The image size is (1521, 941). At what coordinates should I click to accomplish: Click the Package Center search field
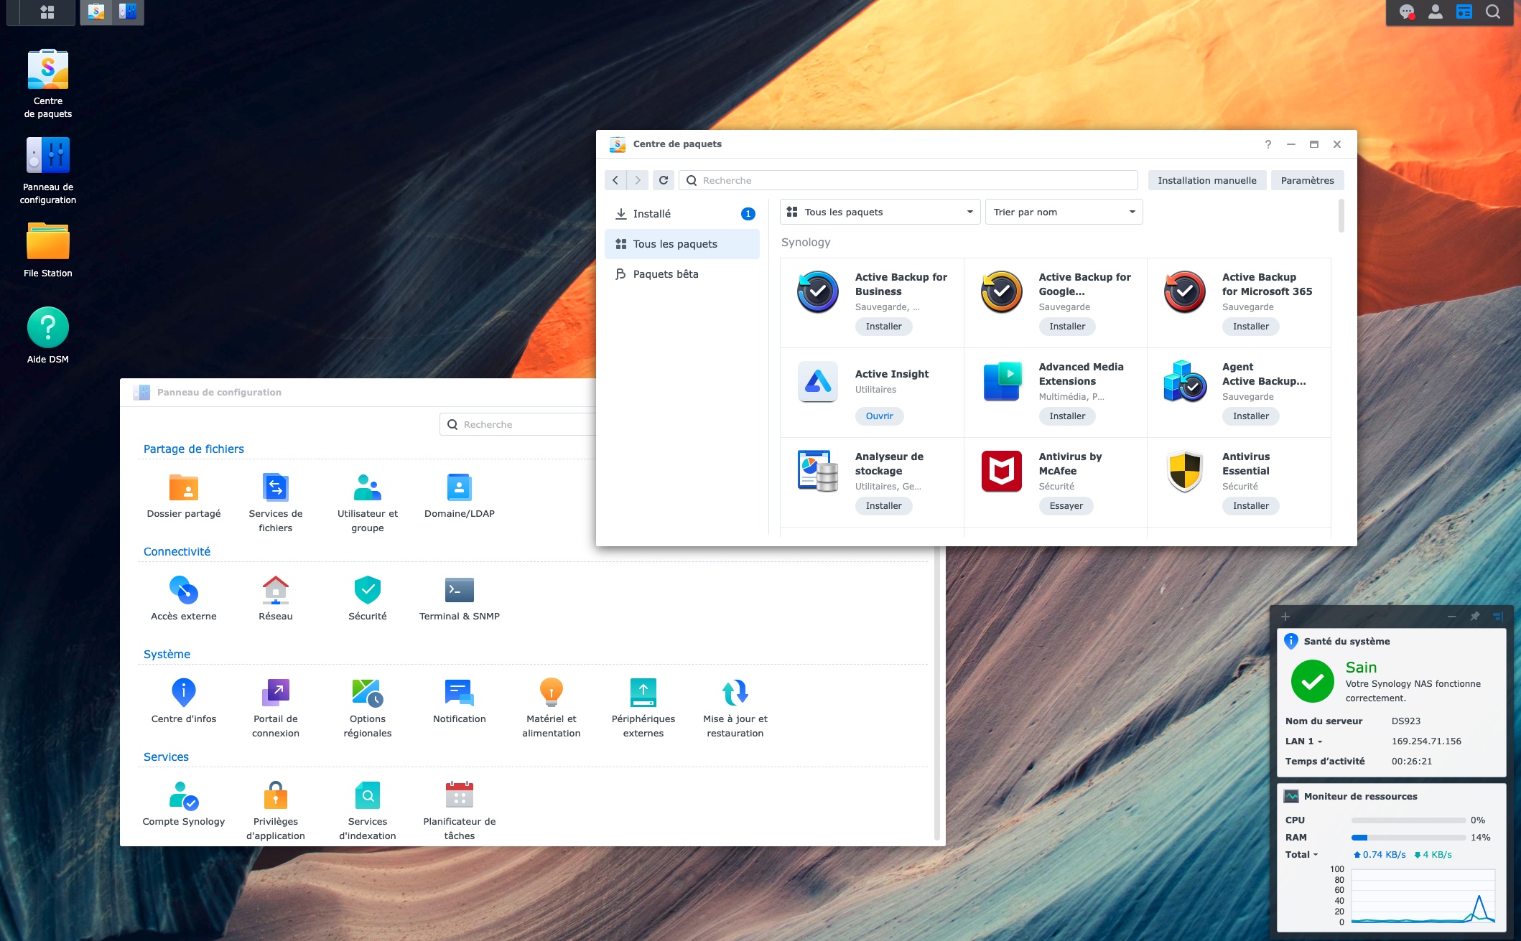(x=908, y=180)
